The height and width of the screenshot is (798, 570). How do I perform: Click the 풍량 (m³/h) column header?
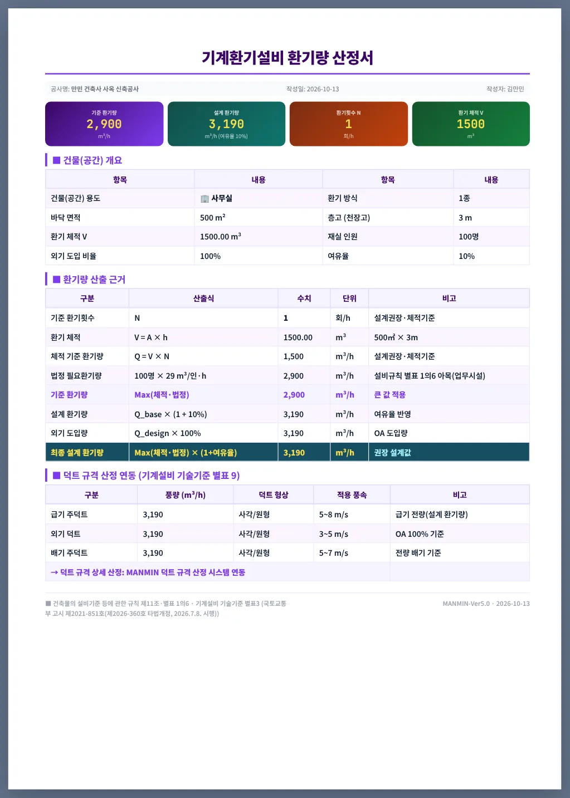tap(186, 495)
